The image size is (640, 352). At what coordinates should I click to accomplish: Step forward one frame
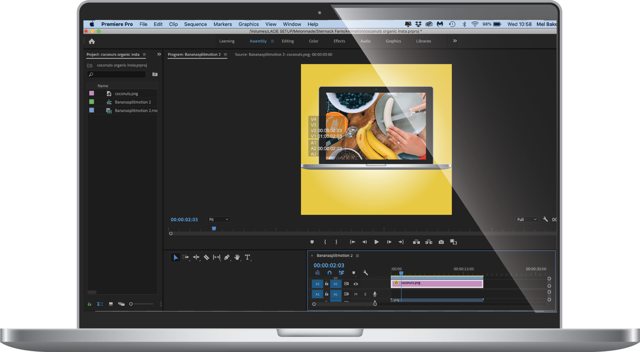point(389,242)
